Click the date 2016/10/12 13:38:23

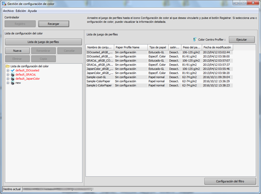click(216, 85)
